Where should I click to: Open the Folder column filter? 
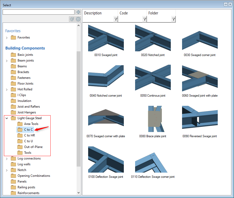pos(173,19)
